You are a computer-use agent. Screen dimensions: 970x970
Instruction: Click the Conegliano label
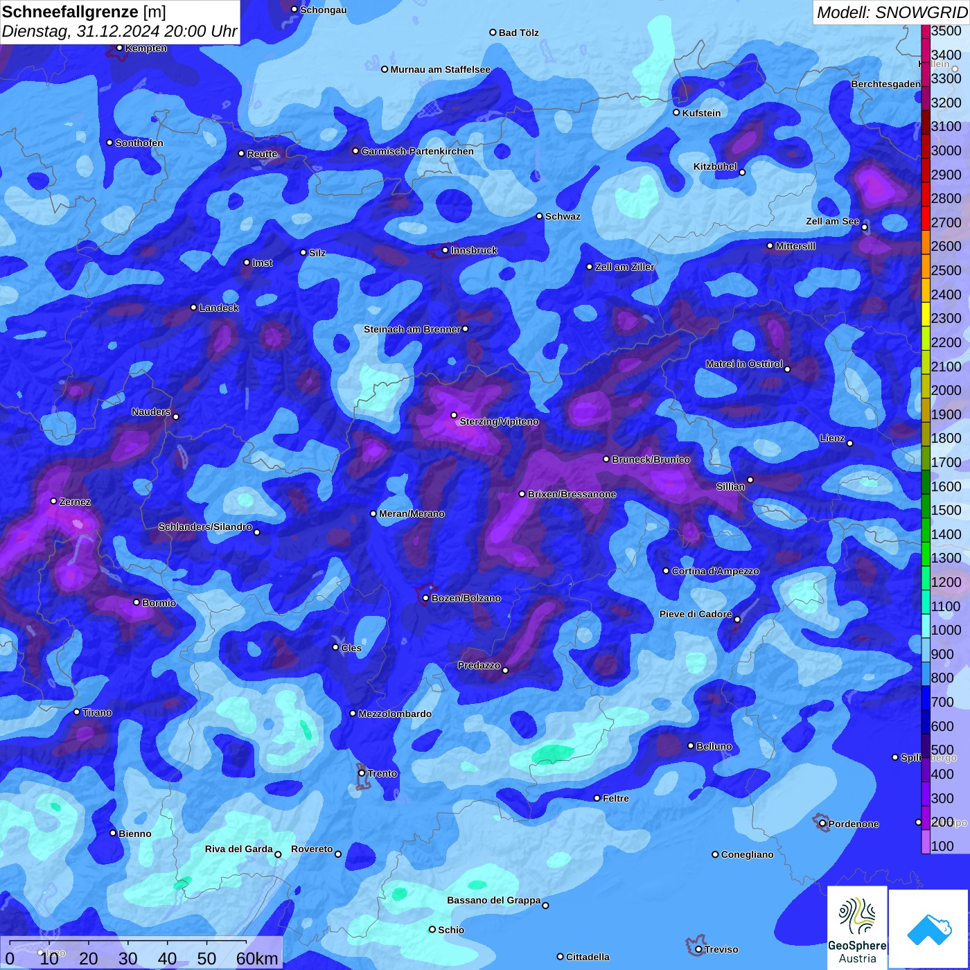pyautogui.click(x=747, y=854)
